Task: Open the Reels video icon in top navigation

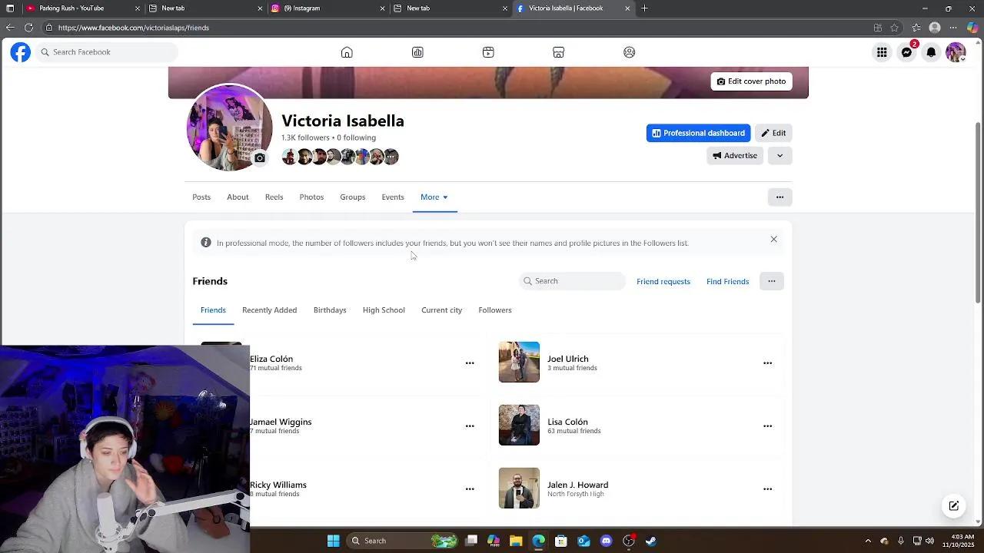Action: (488, 52)
